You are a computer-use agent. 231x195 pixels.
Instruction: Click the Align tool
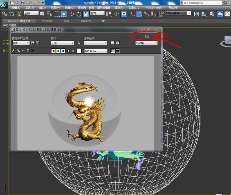[203, 14]
